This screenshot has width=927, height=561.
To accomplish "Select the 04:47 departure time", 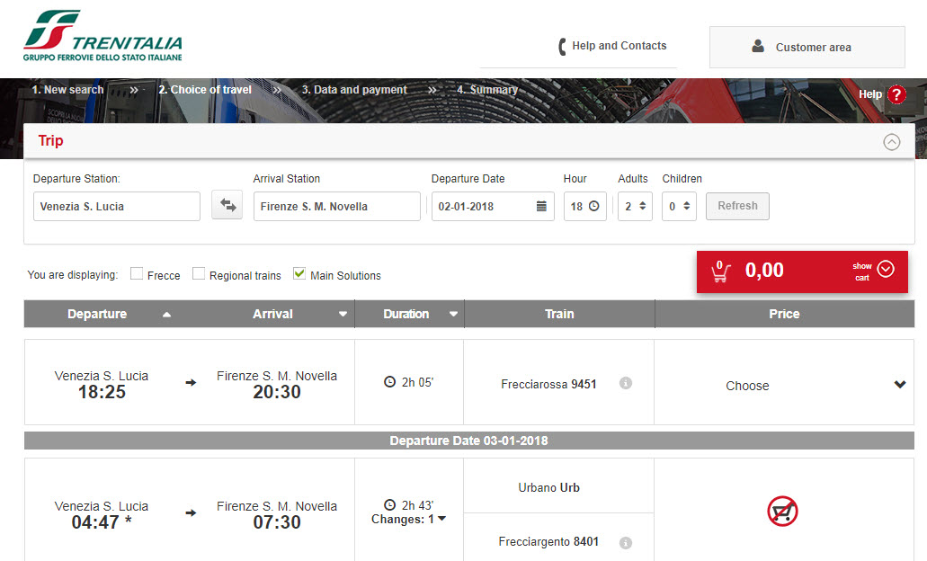I will click(x=101, y=522).
